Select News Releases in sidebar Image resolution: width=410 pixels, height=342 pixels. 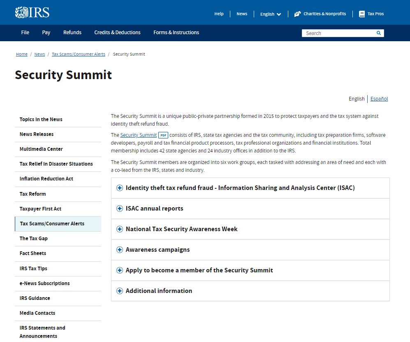(x=58, y=134)
